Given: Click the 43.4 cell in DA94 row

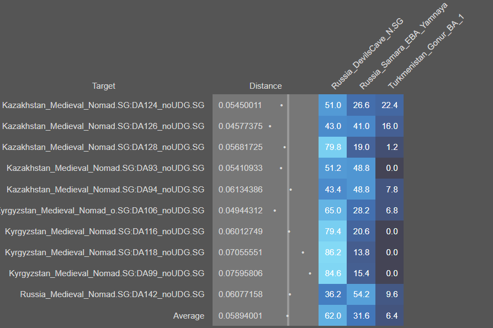Looking at the screenshot, I should [333, 190].
